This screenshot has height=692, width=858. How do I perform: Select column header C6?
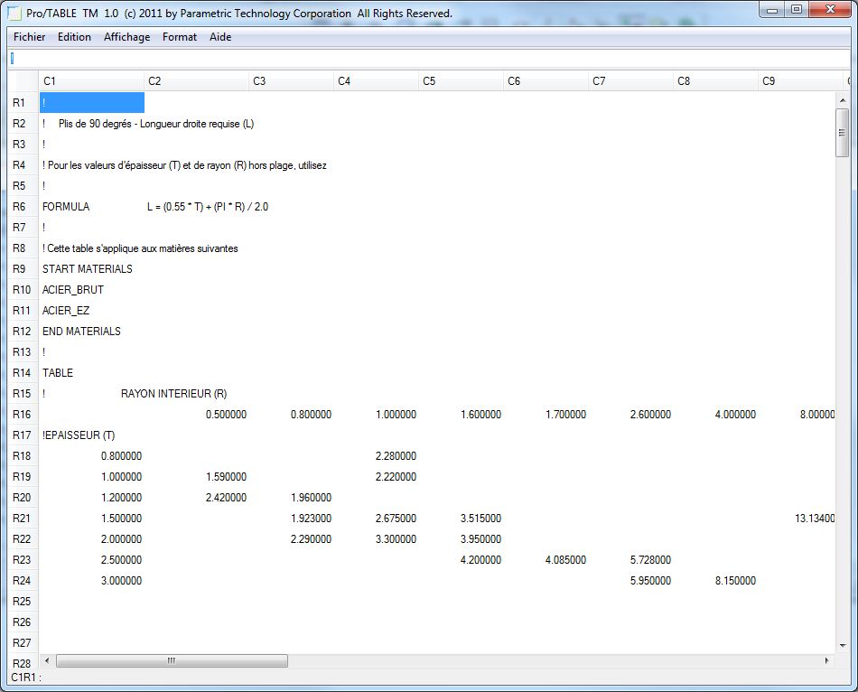tap(546, 81)
